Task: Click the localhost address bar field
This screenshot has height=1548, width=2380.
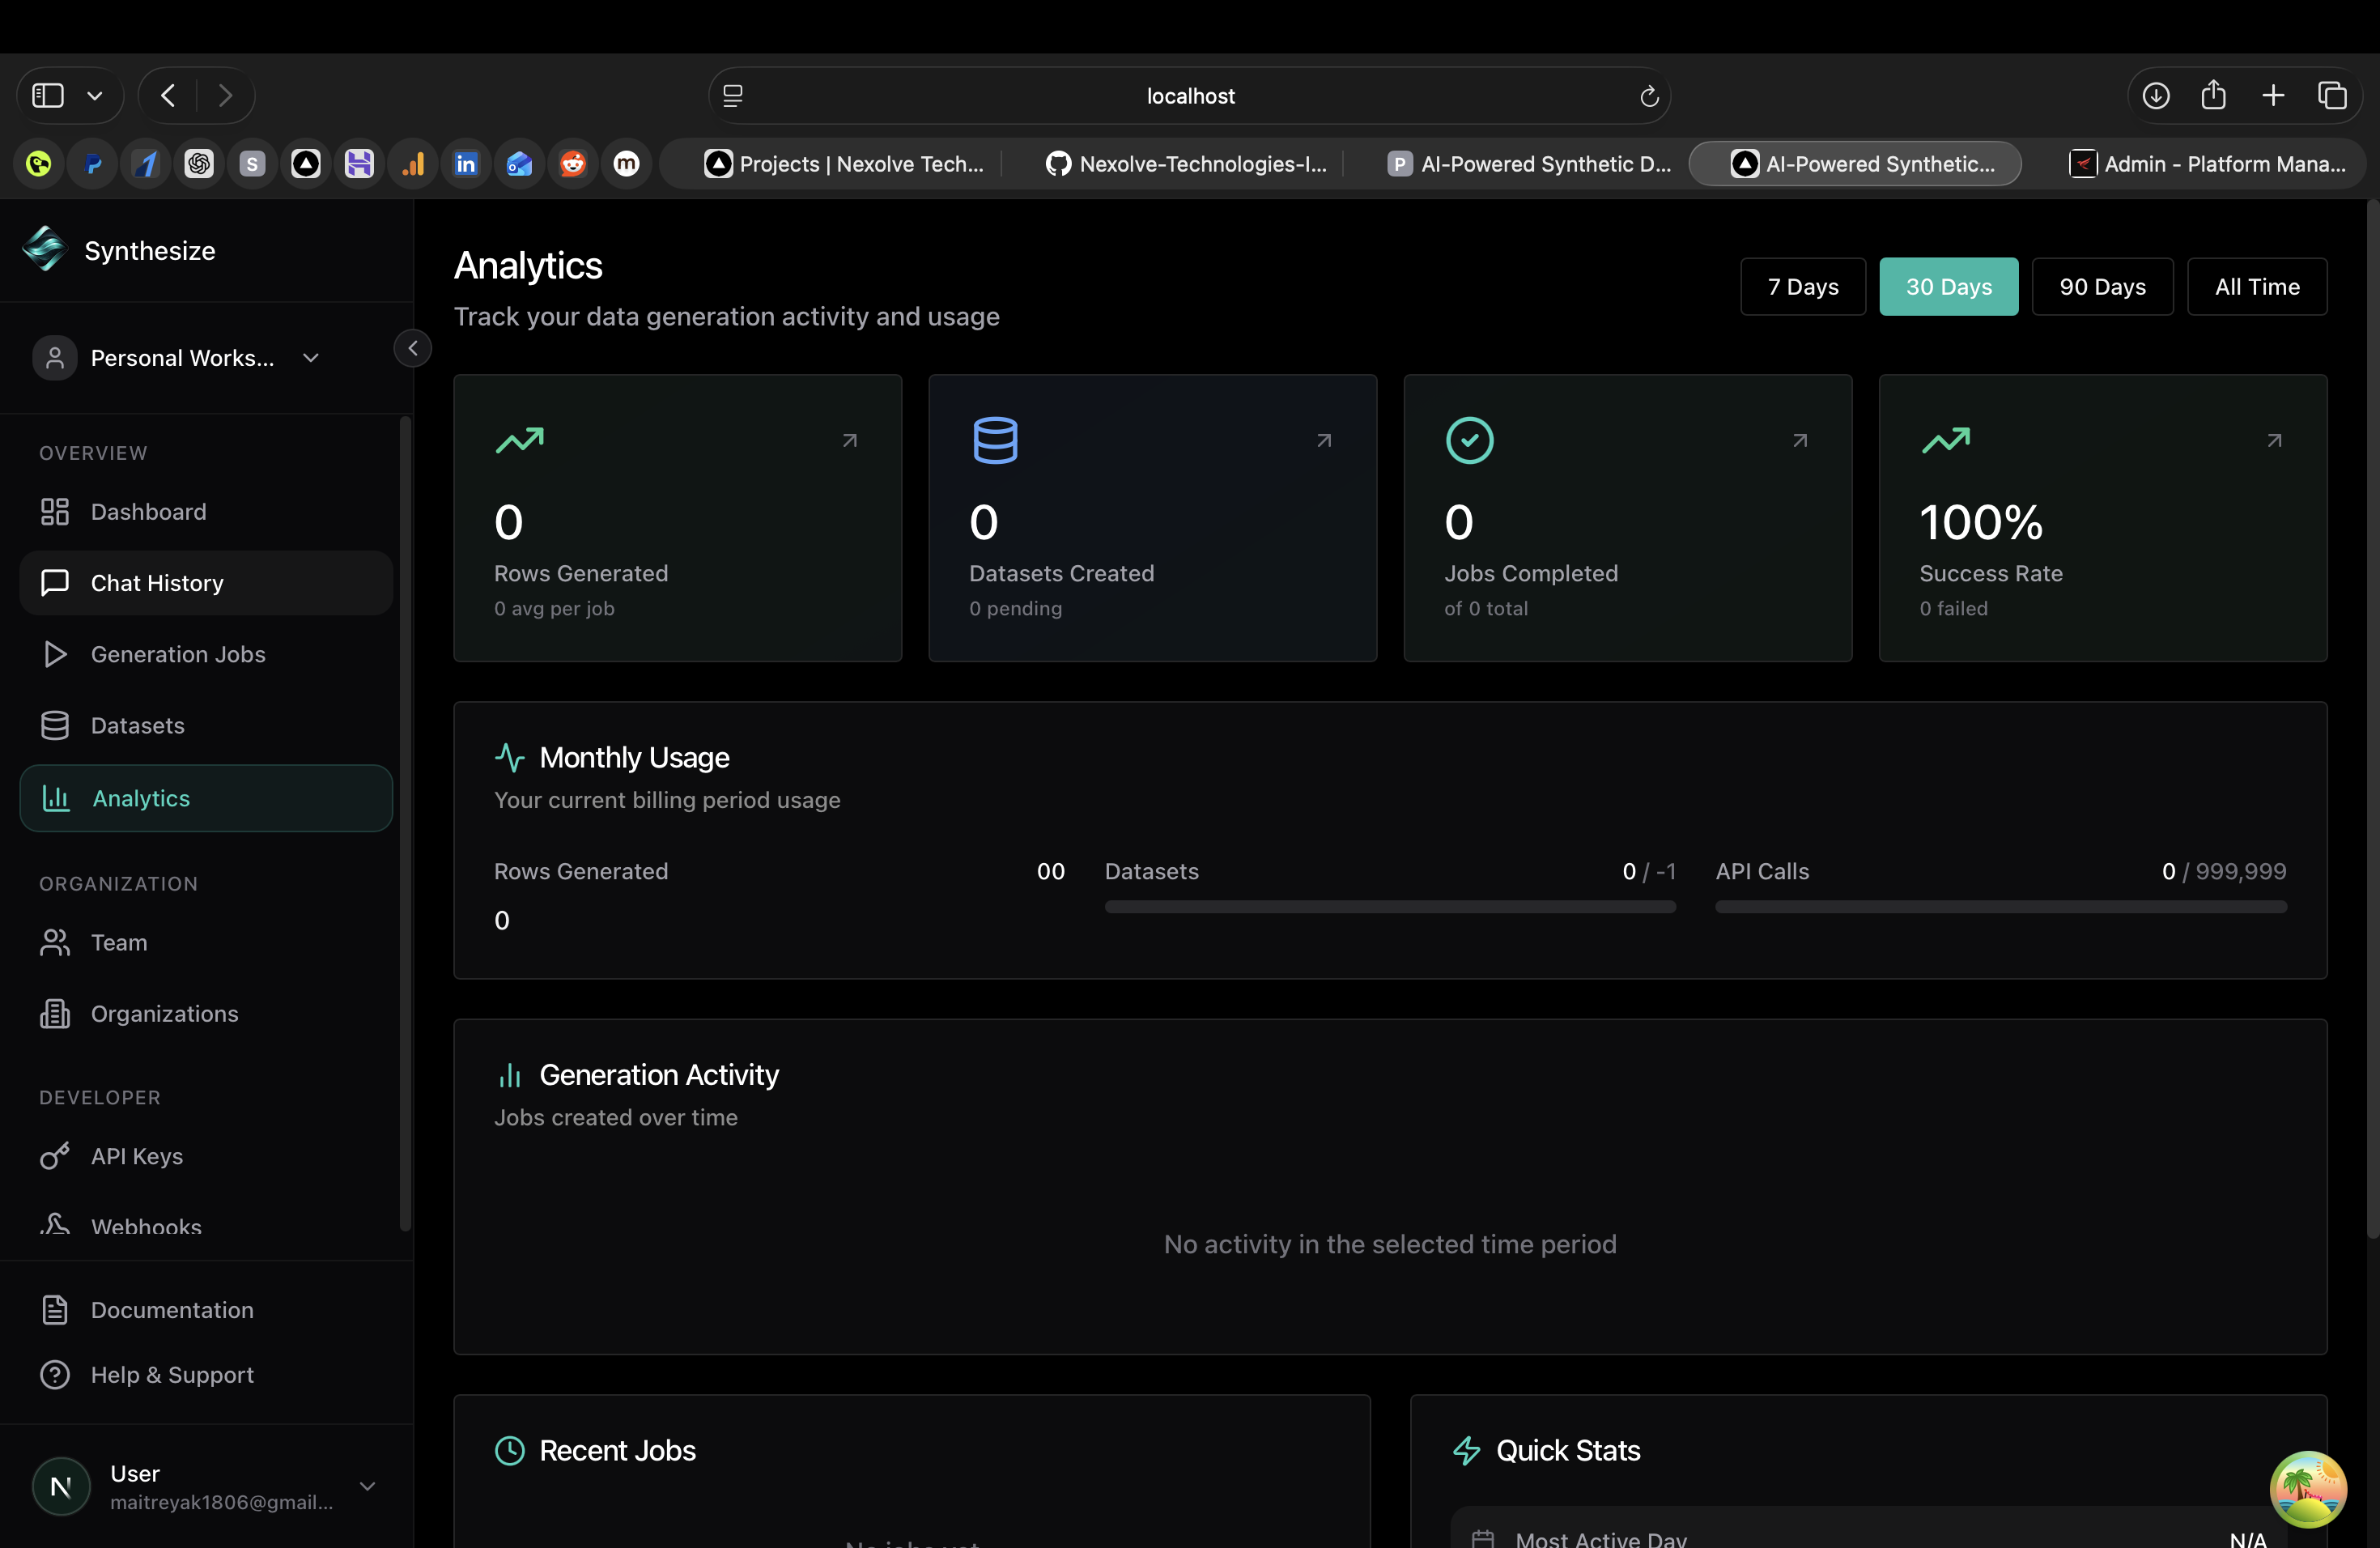Action: click(1189, 96)
